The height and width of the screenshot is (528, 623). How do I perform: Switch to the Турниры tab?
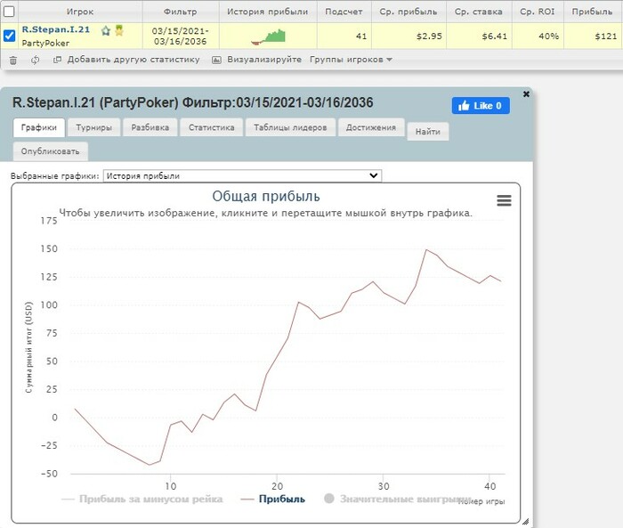[93, 127]
